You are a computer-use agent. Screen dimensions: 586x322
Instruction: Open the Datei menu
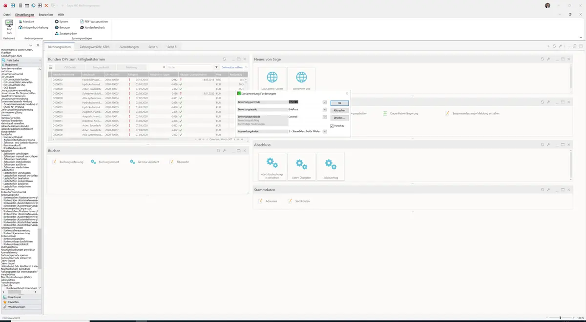click(x=7, y=15)
